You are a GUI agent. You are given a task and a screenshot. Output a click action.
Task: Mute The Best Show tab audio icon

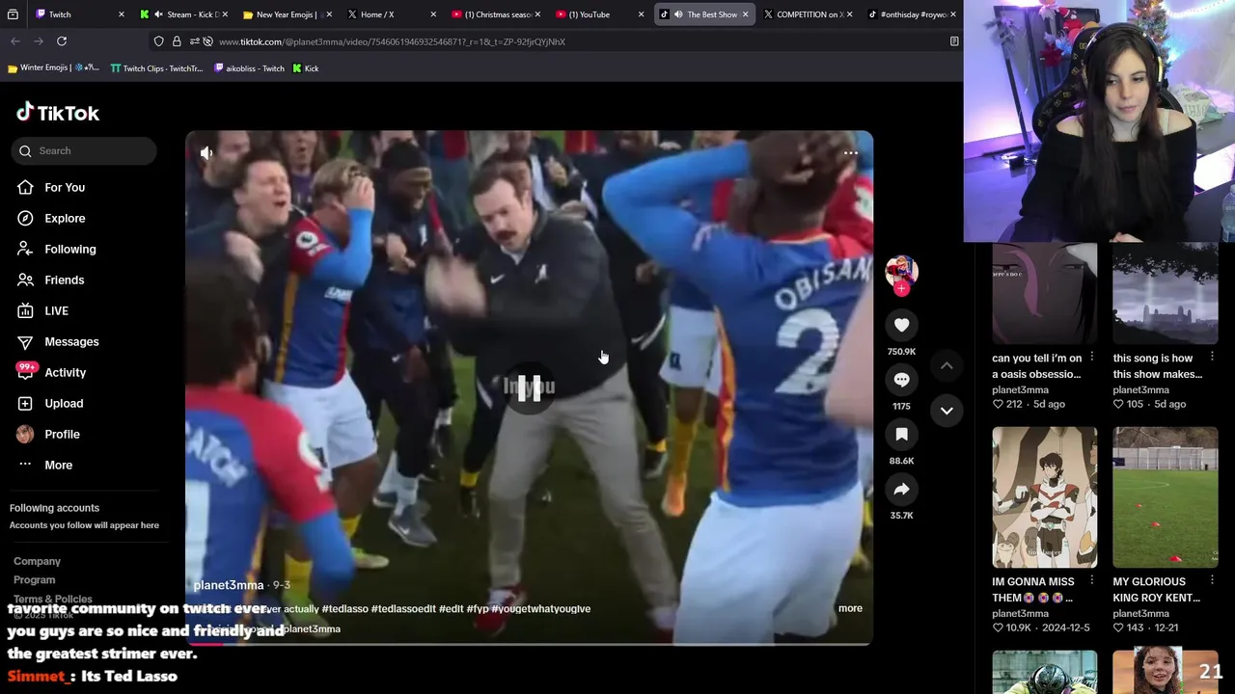click(677, 14)
